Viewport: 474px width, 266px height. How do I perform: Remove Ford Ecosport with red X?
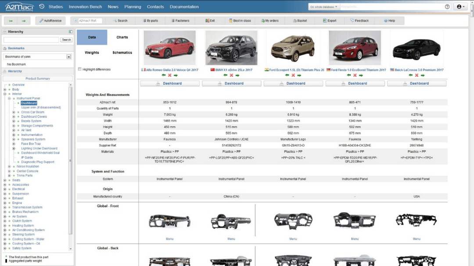coord(293,75)
